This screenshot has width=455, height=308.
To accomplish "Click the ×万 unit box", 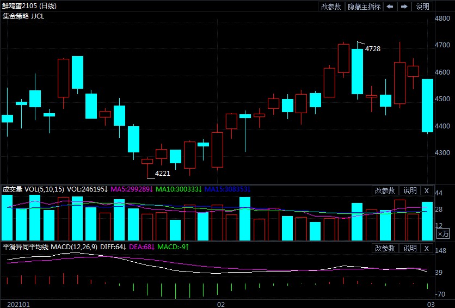I will coord(443,234).
